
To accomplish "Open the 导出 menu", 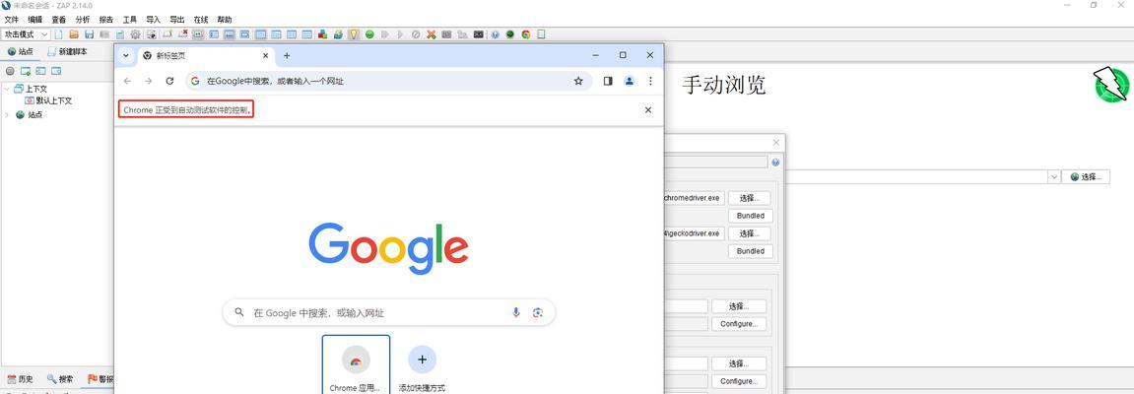I will [176, 21].
